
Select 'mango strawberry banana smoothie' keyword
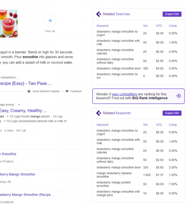pyautogui.click(x=114, y=175)
